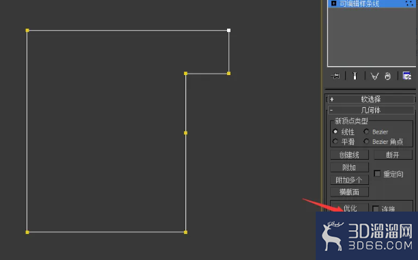Choose the Bezier vertex type radio
The height and width of the screenshot is (260, 418).
366,132
